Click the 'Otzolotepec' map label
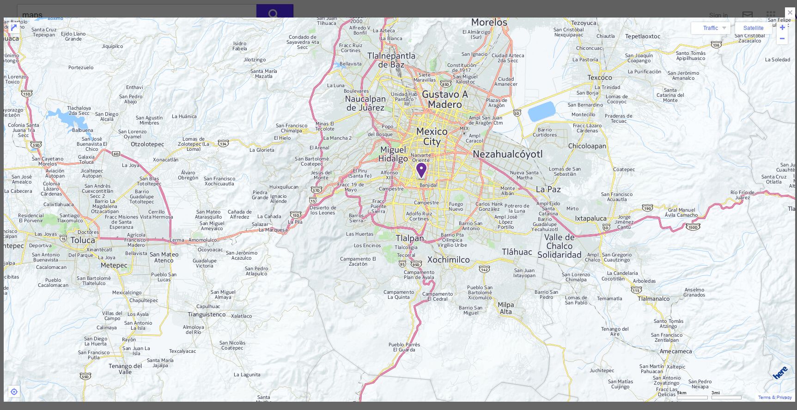 point(147,144)
